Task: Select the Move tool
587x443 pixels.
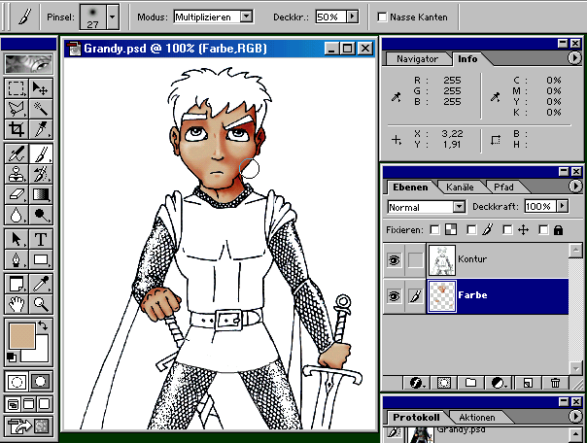Action: [x=41, y=88]
